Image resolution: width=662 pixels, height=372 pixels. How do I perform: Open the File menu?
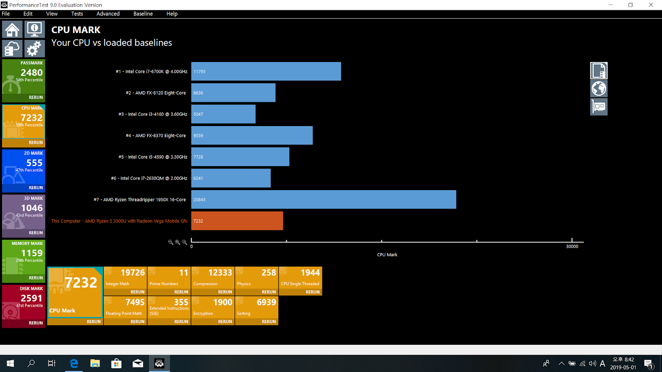click(6, 14)
